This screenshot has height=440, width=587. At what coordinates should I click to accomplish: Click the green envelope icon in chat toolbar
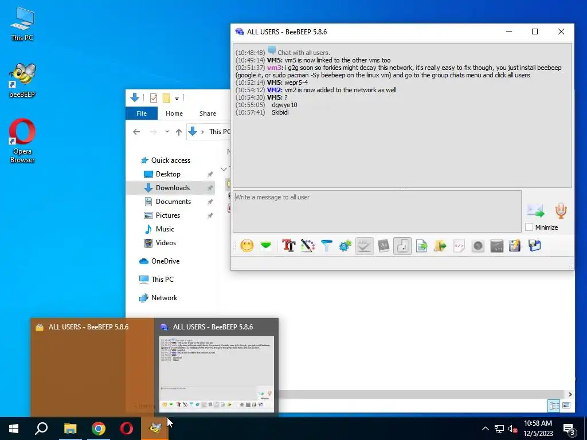(x=266, y=246)
